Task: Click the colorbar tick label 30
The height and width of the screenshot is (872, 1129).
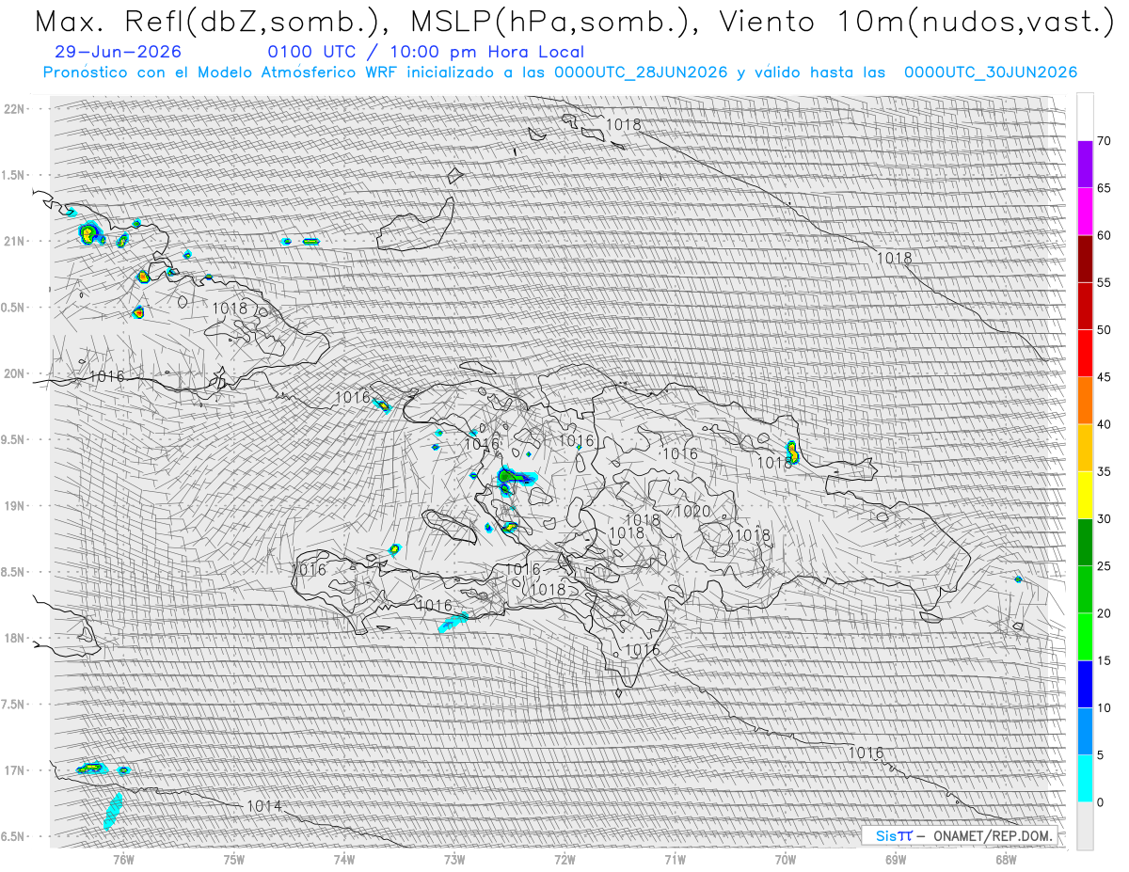Action: (1104, 519)
